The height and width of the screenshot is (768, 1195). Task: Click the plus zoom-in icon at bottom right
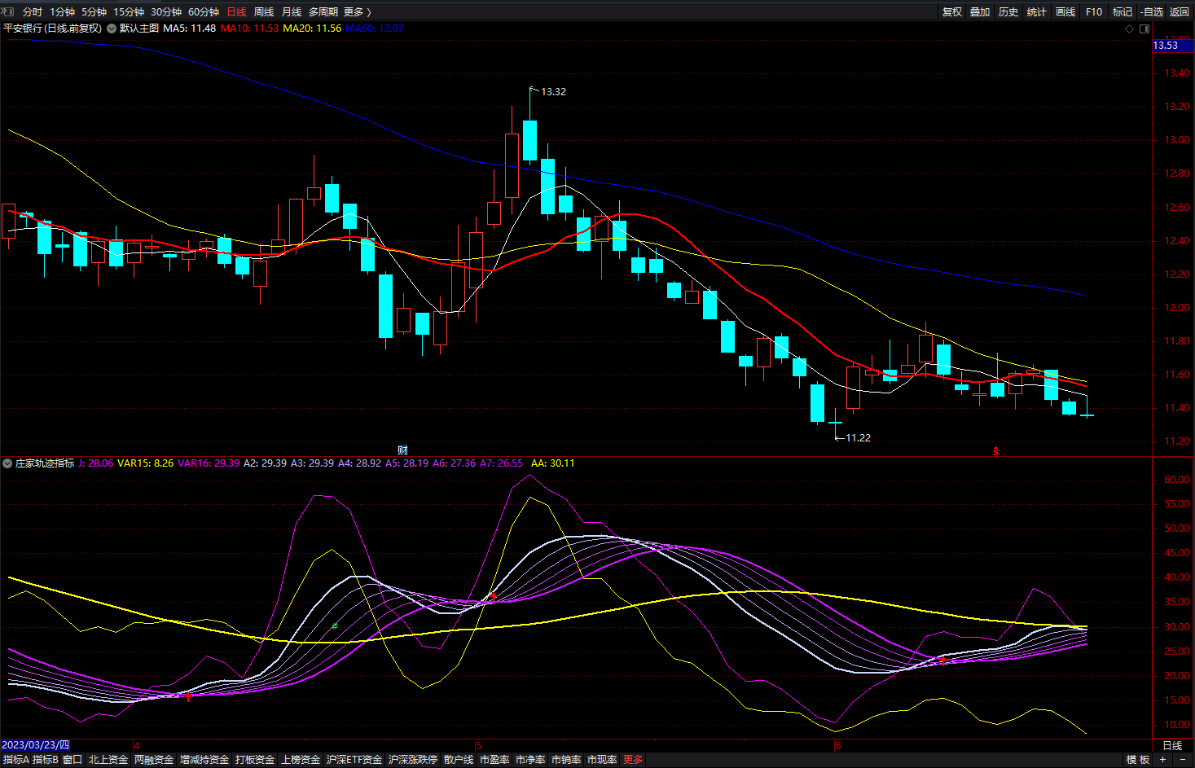(x=1162, y=759)
